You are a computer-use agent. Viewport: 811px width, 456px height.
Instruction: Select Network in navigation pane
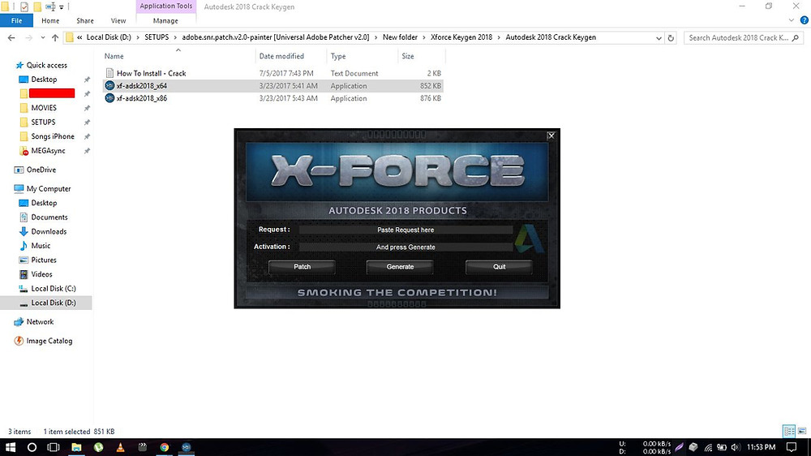point(40,321)
